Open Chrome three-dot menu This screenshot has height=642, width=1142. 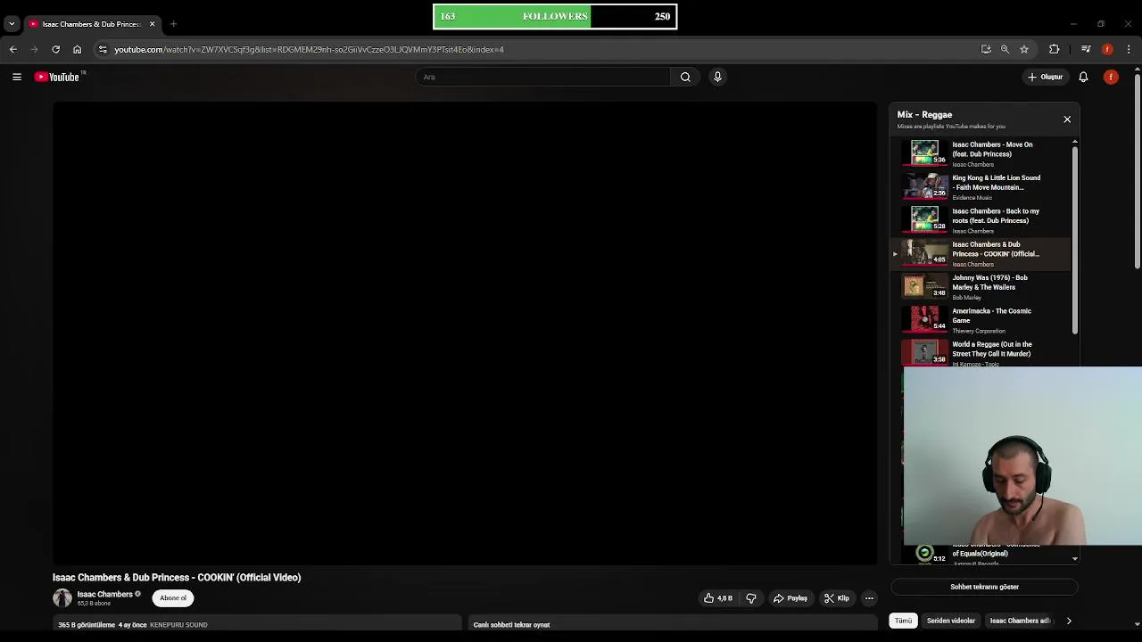[x=1129, y=49]
